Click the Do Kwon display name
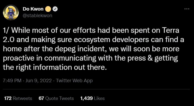This screenshot has width=194, height=106. (x=34, y=9)
